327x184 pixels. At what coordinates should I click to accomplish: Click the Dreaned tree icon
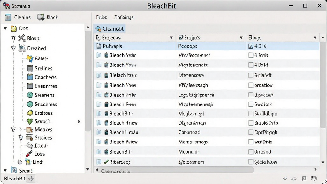[x=22, y=48]
